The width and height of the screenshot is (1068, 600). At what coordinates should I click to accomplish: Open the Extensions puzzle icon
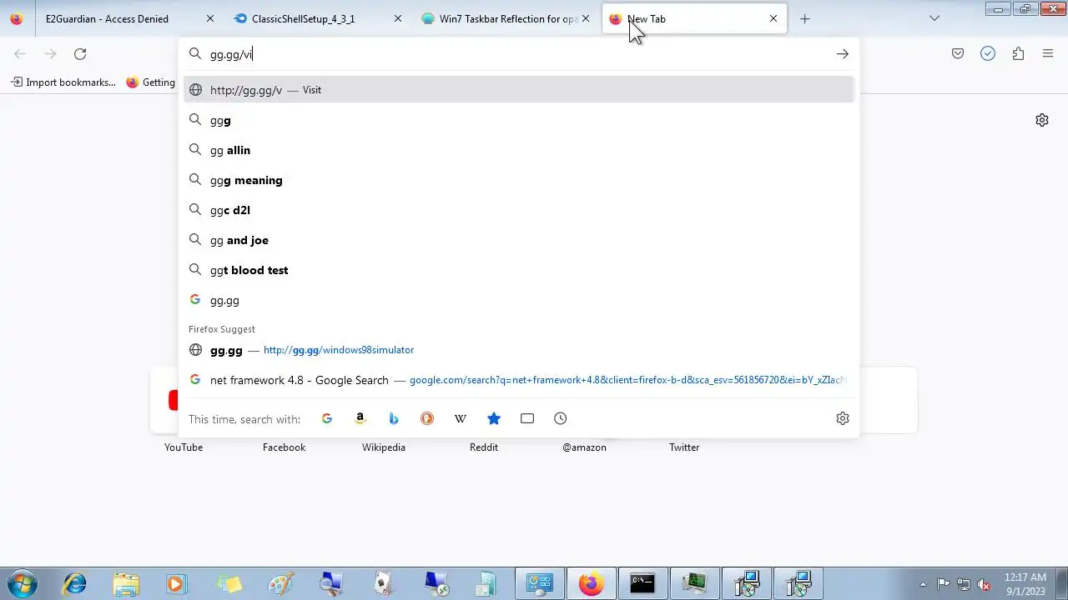(x=1018, y=54)
